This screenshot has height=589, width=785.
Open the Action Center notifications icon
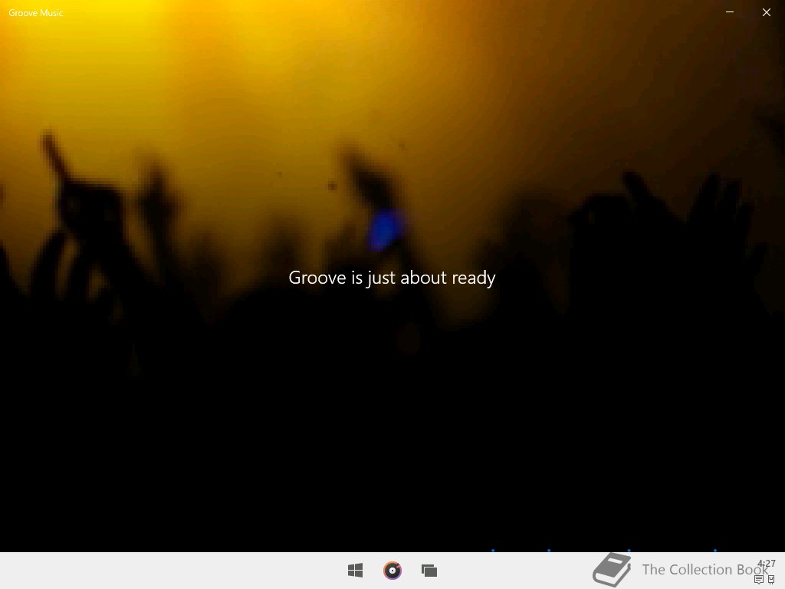[758, 580]
